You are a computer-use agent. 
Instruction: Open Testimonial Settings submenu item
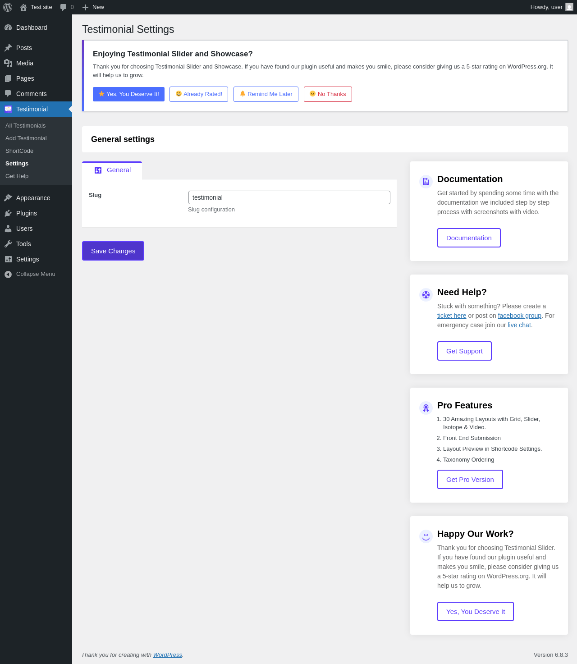17,164
